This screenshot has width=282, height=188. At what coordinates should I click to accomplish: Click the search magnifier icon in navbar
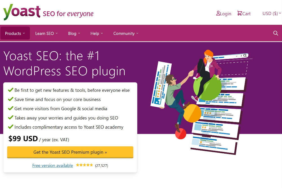(x=276, y=33)
